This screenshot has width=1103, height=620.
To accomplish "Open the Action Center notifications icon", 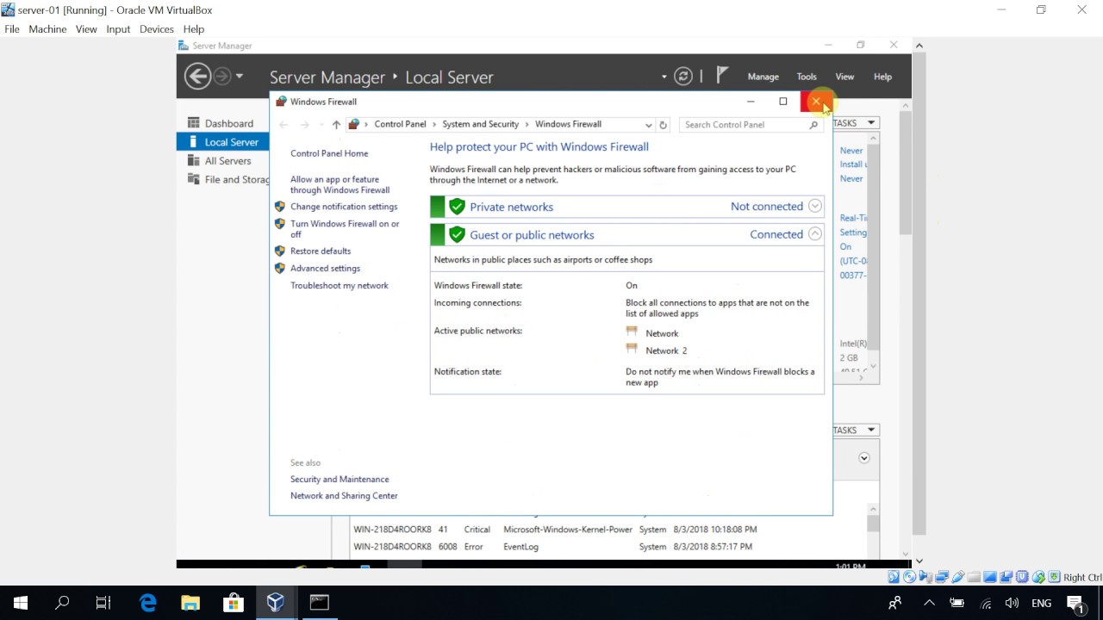I will [1075, 603].
